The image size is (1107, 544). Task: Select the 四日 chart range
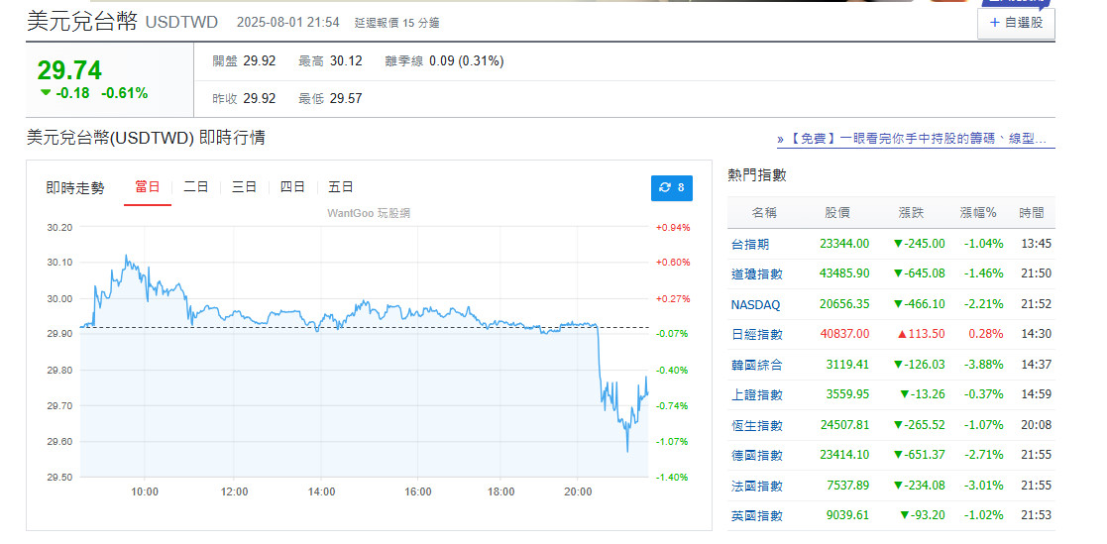click(x=292, y=186)
